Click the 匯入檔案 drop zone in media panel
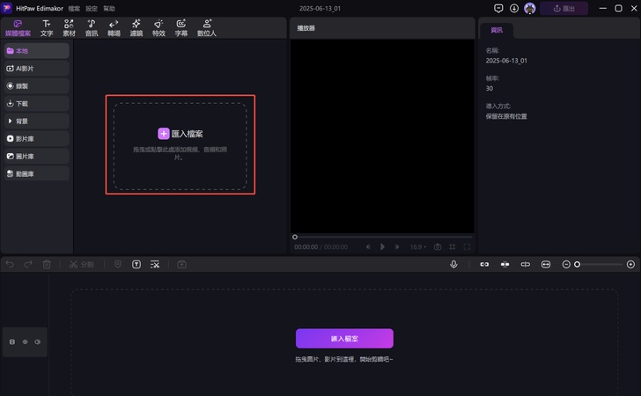Image resolution: width=641 pixels, height=396 pixels. click(x=181, y=146)
